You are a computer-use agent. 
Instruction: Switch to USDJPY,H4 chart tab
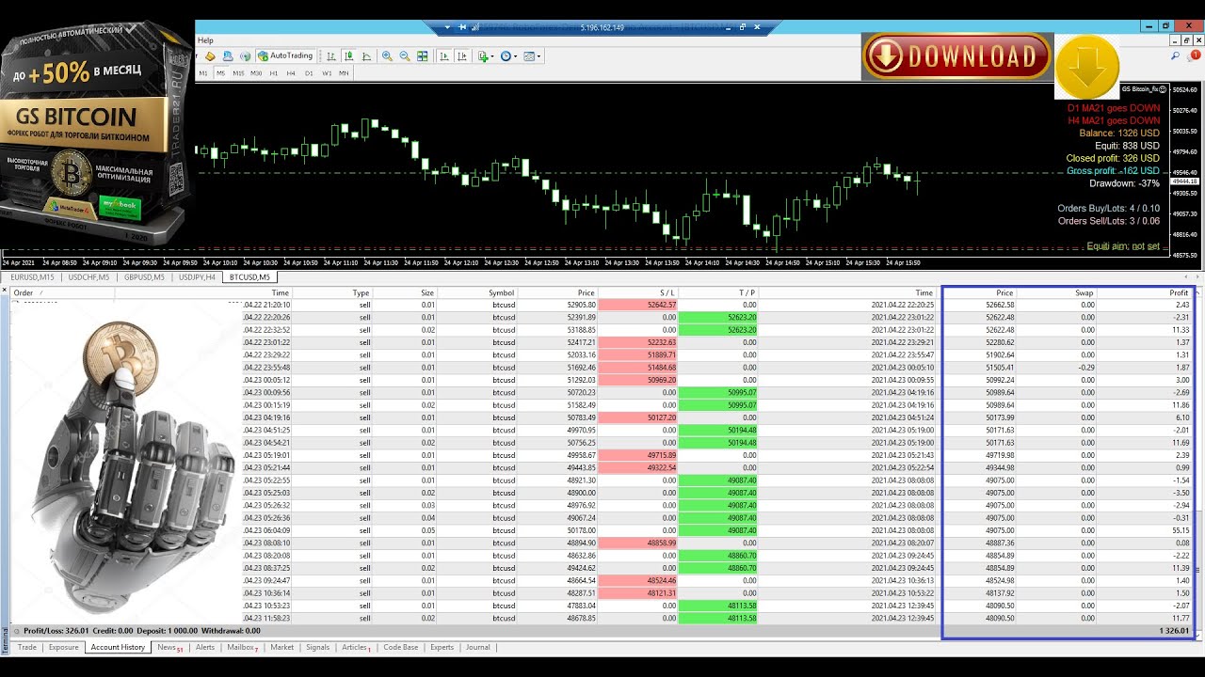[198, 277]
